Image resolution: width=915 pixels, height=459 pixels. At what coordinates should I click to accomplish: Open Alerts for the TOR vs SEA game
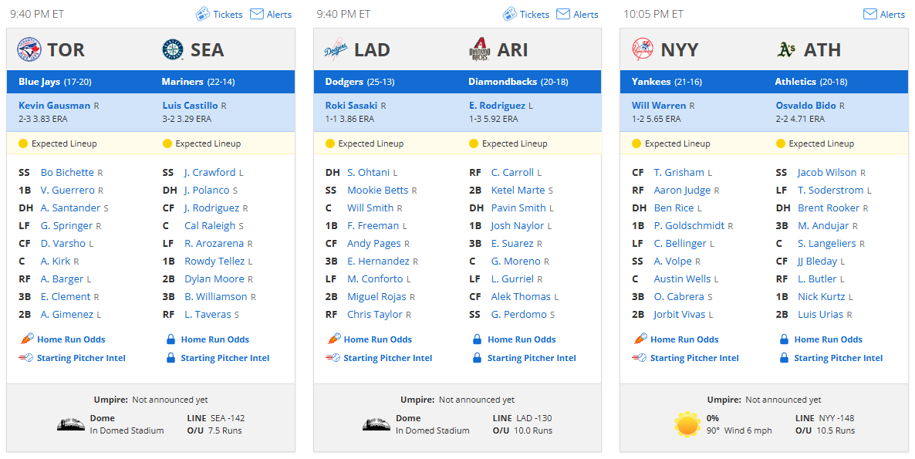pyautogui.click(x=279, y=15)
